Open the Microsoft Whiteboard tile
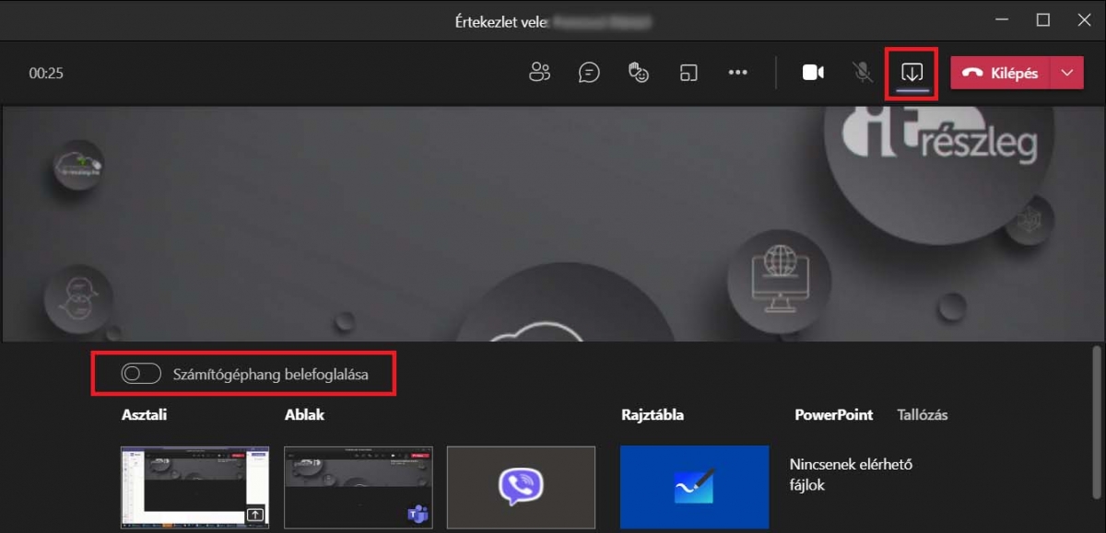Image resolution: width=1106 pixels, height=533 pixels. point(694,488)
